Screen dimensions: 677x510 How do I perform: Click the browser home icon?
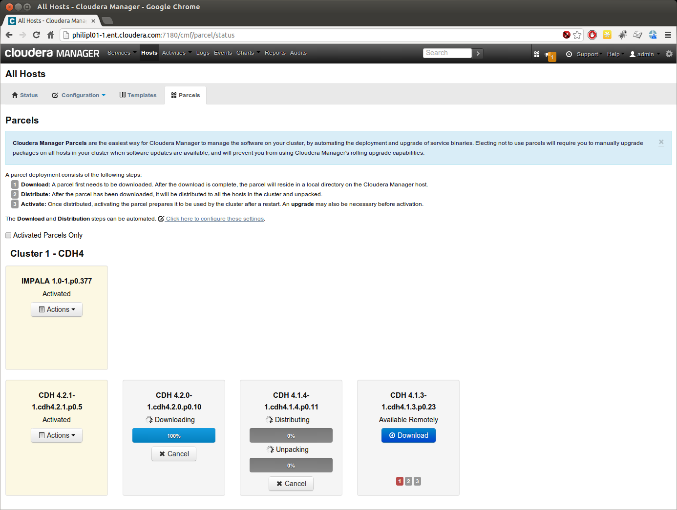50,35
